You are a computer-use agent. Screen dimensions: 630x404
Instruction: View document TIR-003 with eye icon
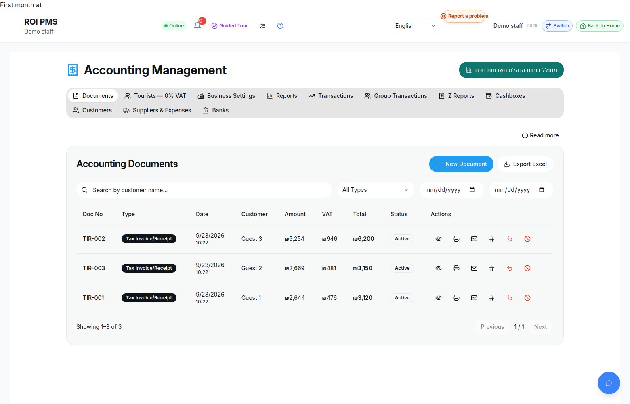(x=439, y=268)
